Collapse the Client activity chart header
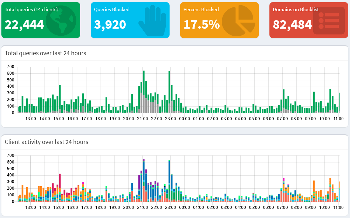This screenshot has width=350, height=218. 175,142
